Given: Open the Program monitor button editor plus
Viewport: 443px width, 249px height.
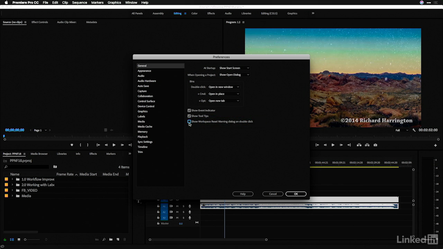Looking at the screenshot, I should tap(435, 145).
